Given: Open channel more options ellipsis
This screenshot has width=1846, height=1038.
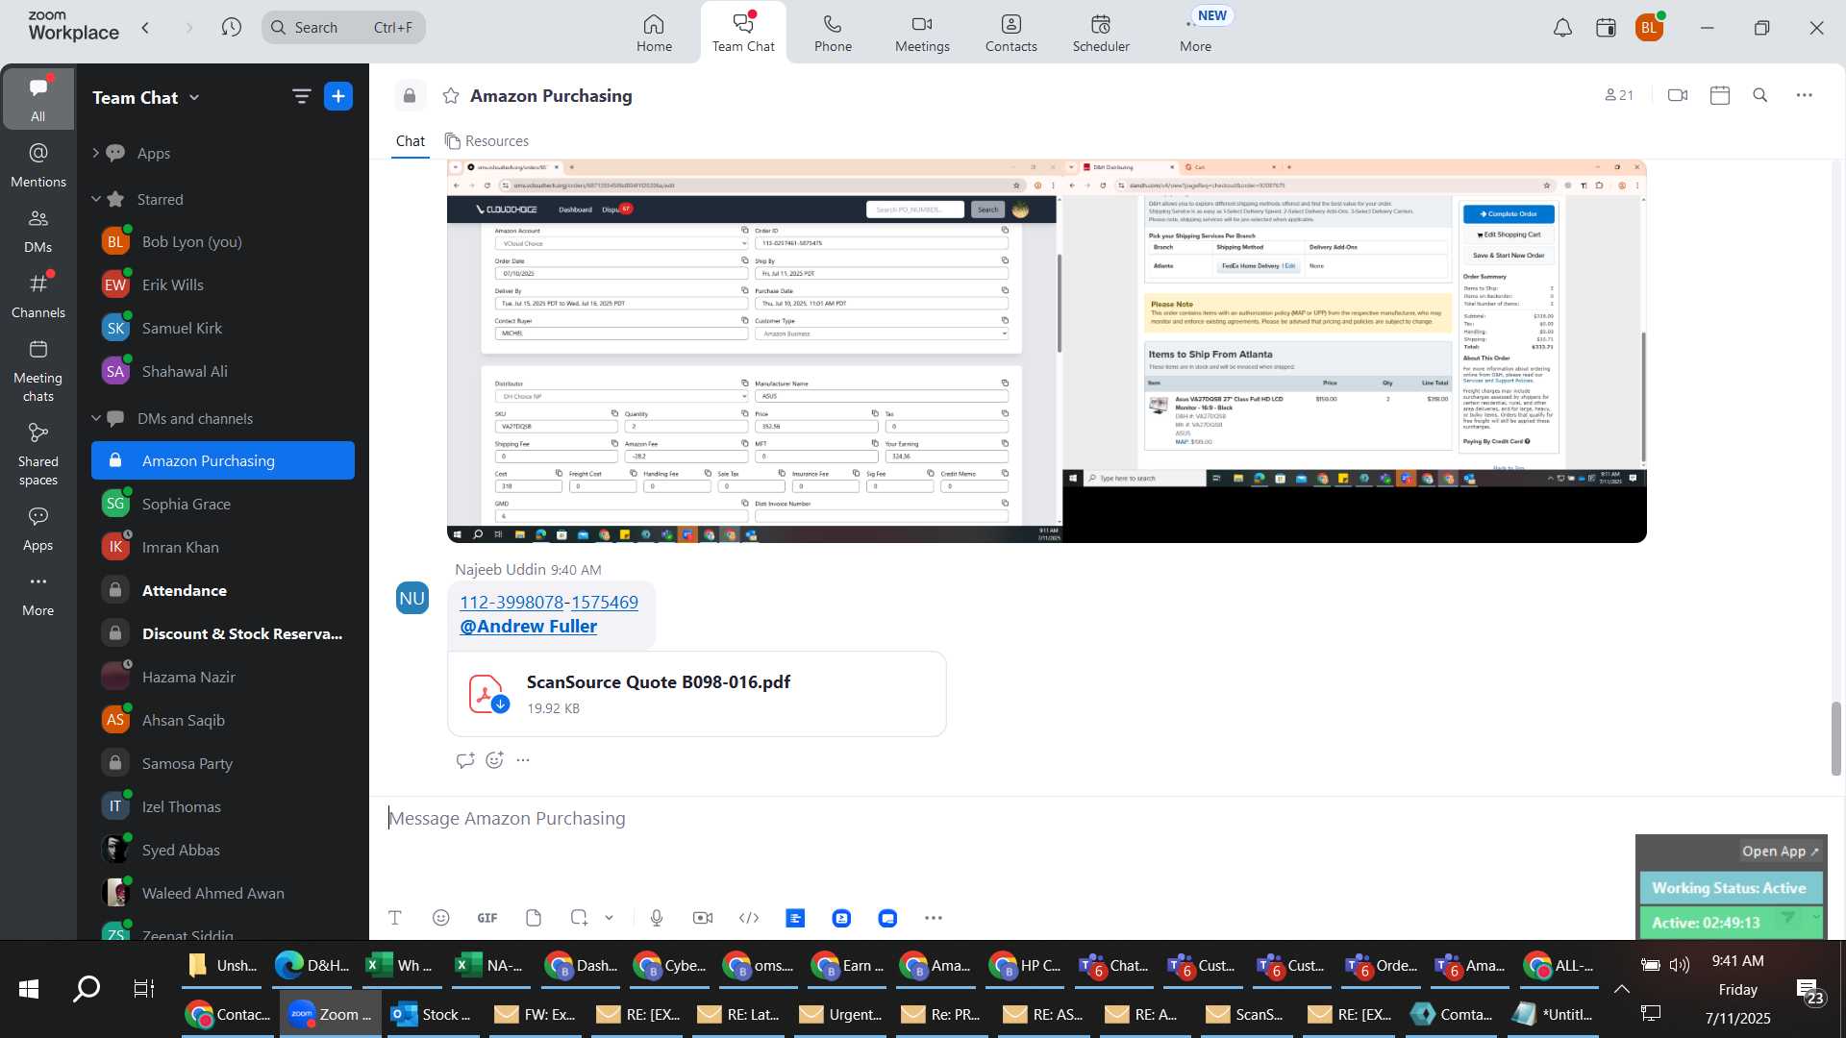Looking at the screenshot, I should tap(1805, 95).
